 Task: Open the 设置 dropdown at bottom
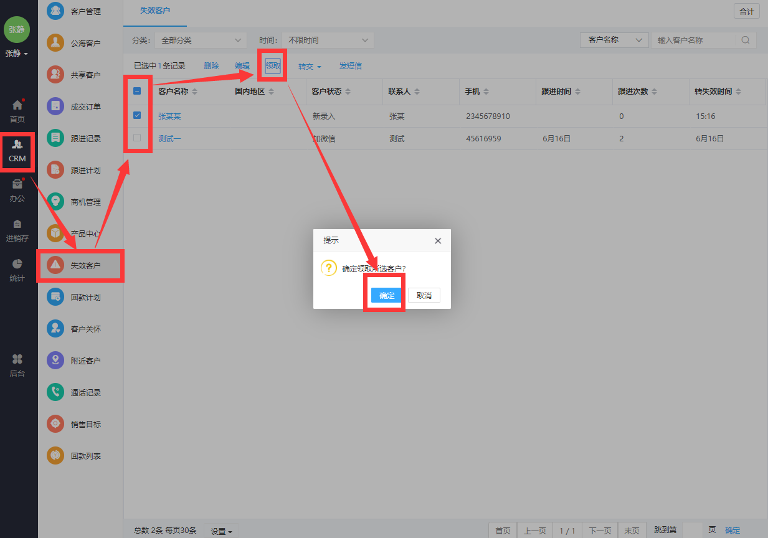(x=221, y=531)
